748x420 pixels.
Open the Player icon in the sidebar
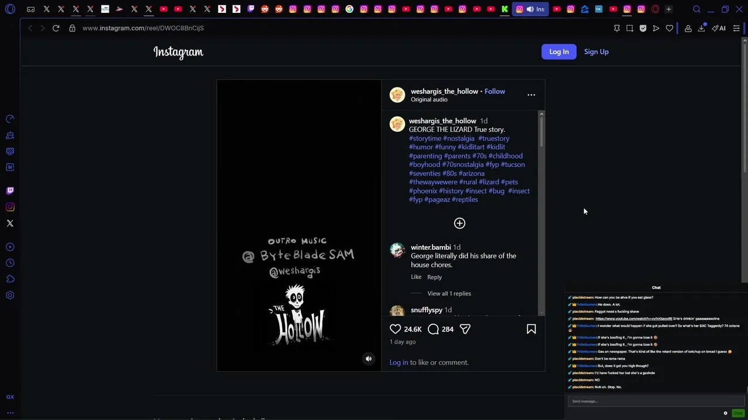pos(10,247)
